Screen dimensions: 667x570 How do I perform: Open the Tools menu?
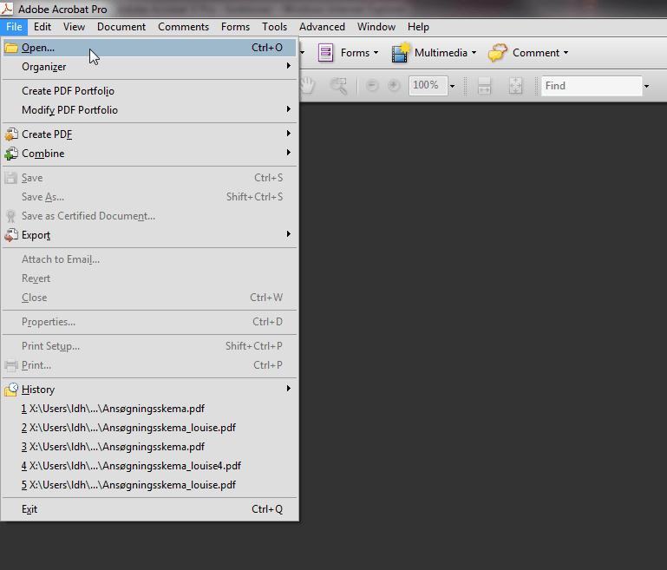[x=274, y=27]
